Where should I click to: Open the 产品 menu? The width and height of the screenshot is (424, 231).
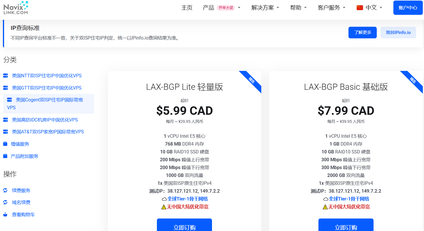209,8
